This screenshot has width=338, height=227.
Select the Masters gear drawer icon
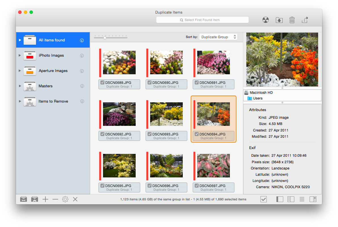point(30,86)
